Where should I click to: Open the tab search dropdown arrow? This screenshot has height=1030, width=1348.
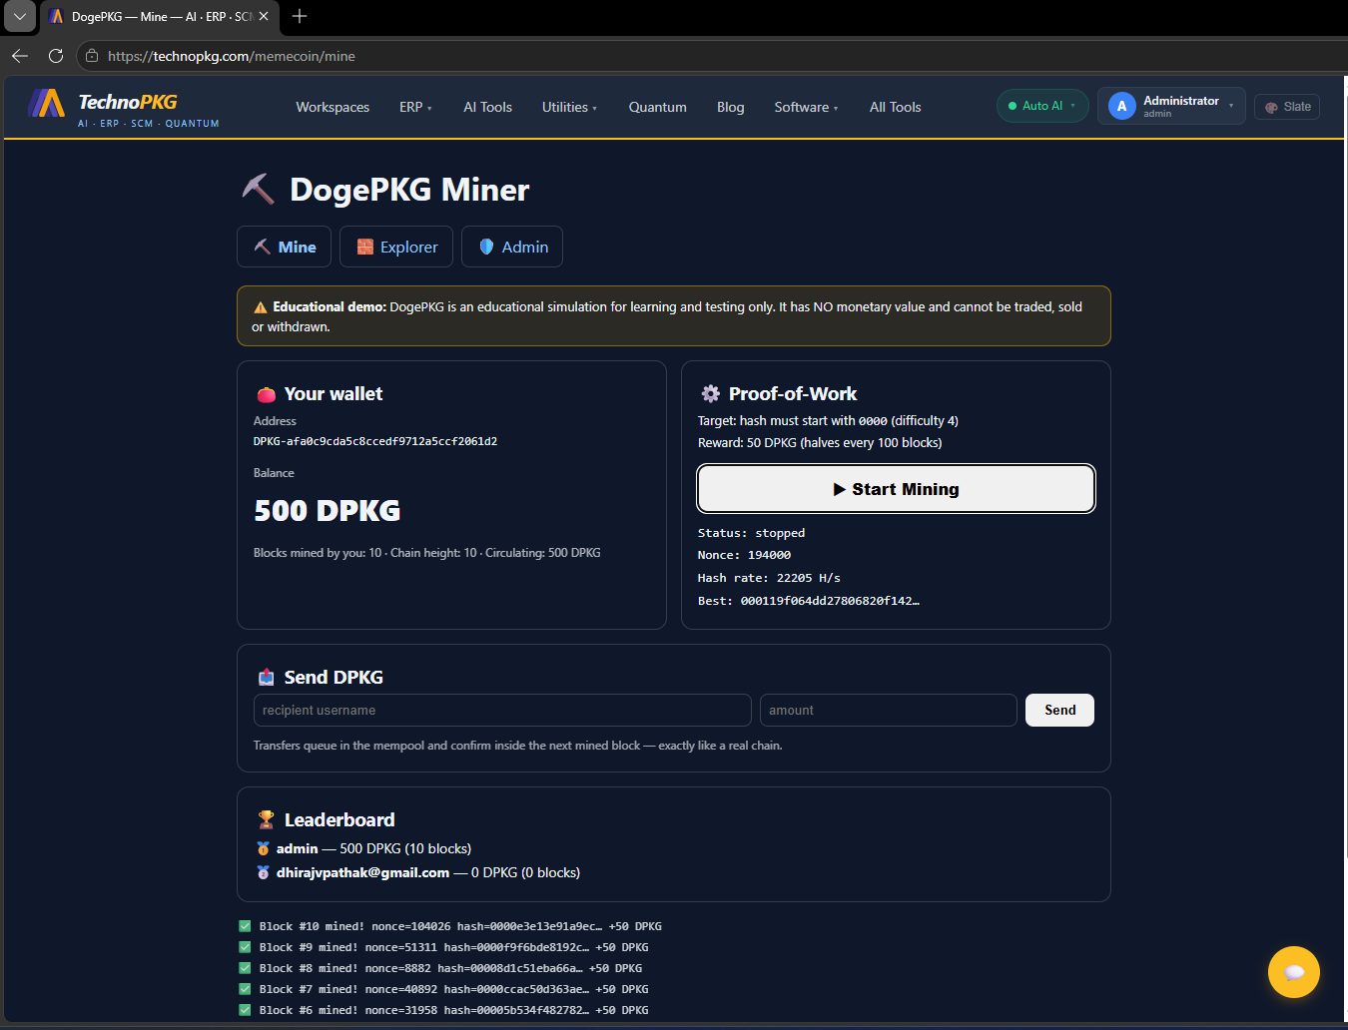19,16
